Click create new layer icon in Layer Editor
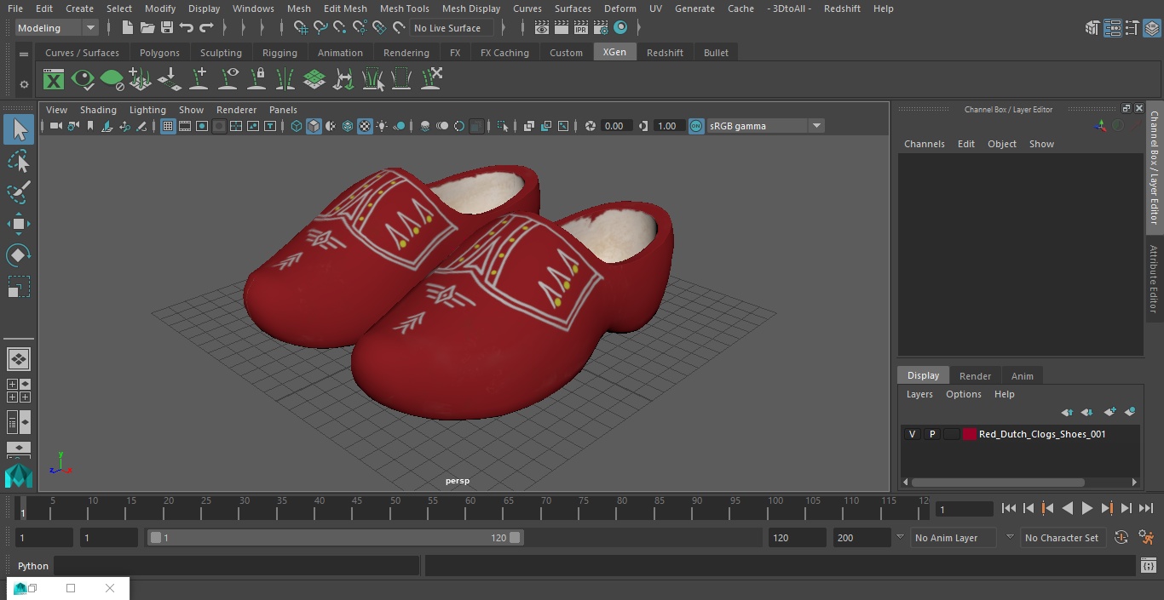 [1109, 412]
